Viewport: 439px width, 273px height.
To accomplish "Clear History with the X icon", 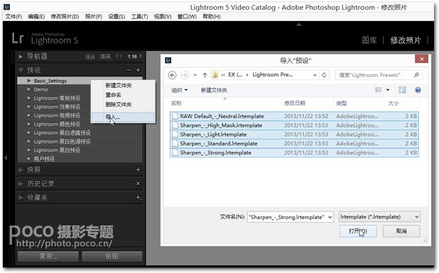I will click(x=138, y=183).
